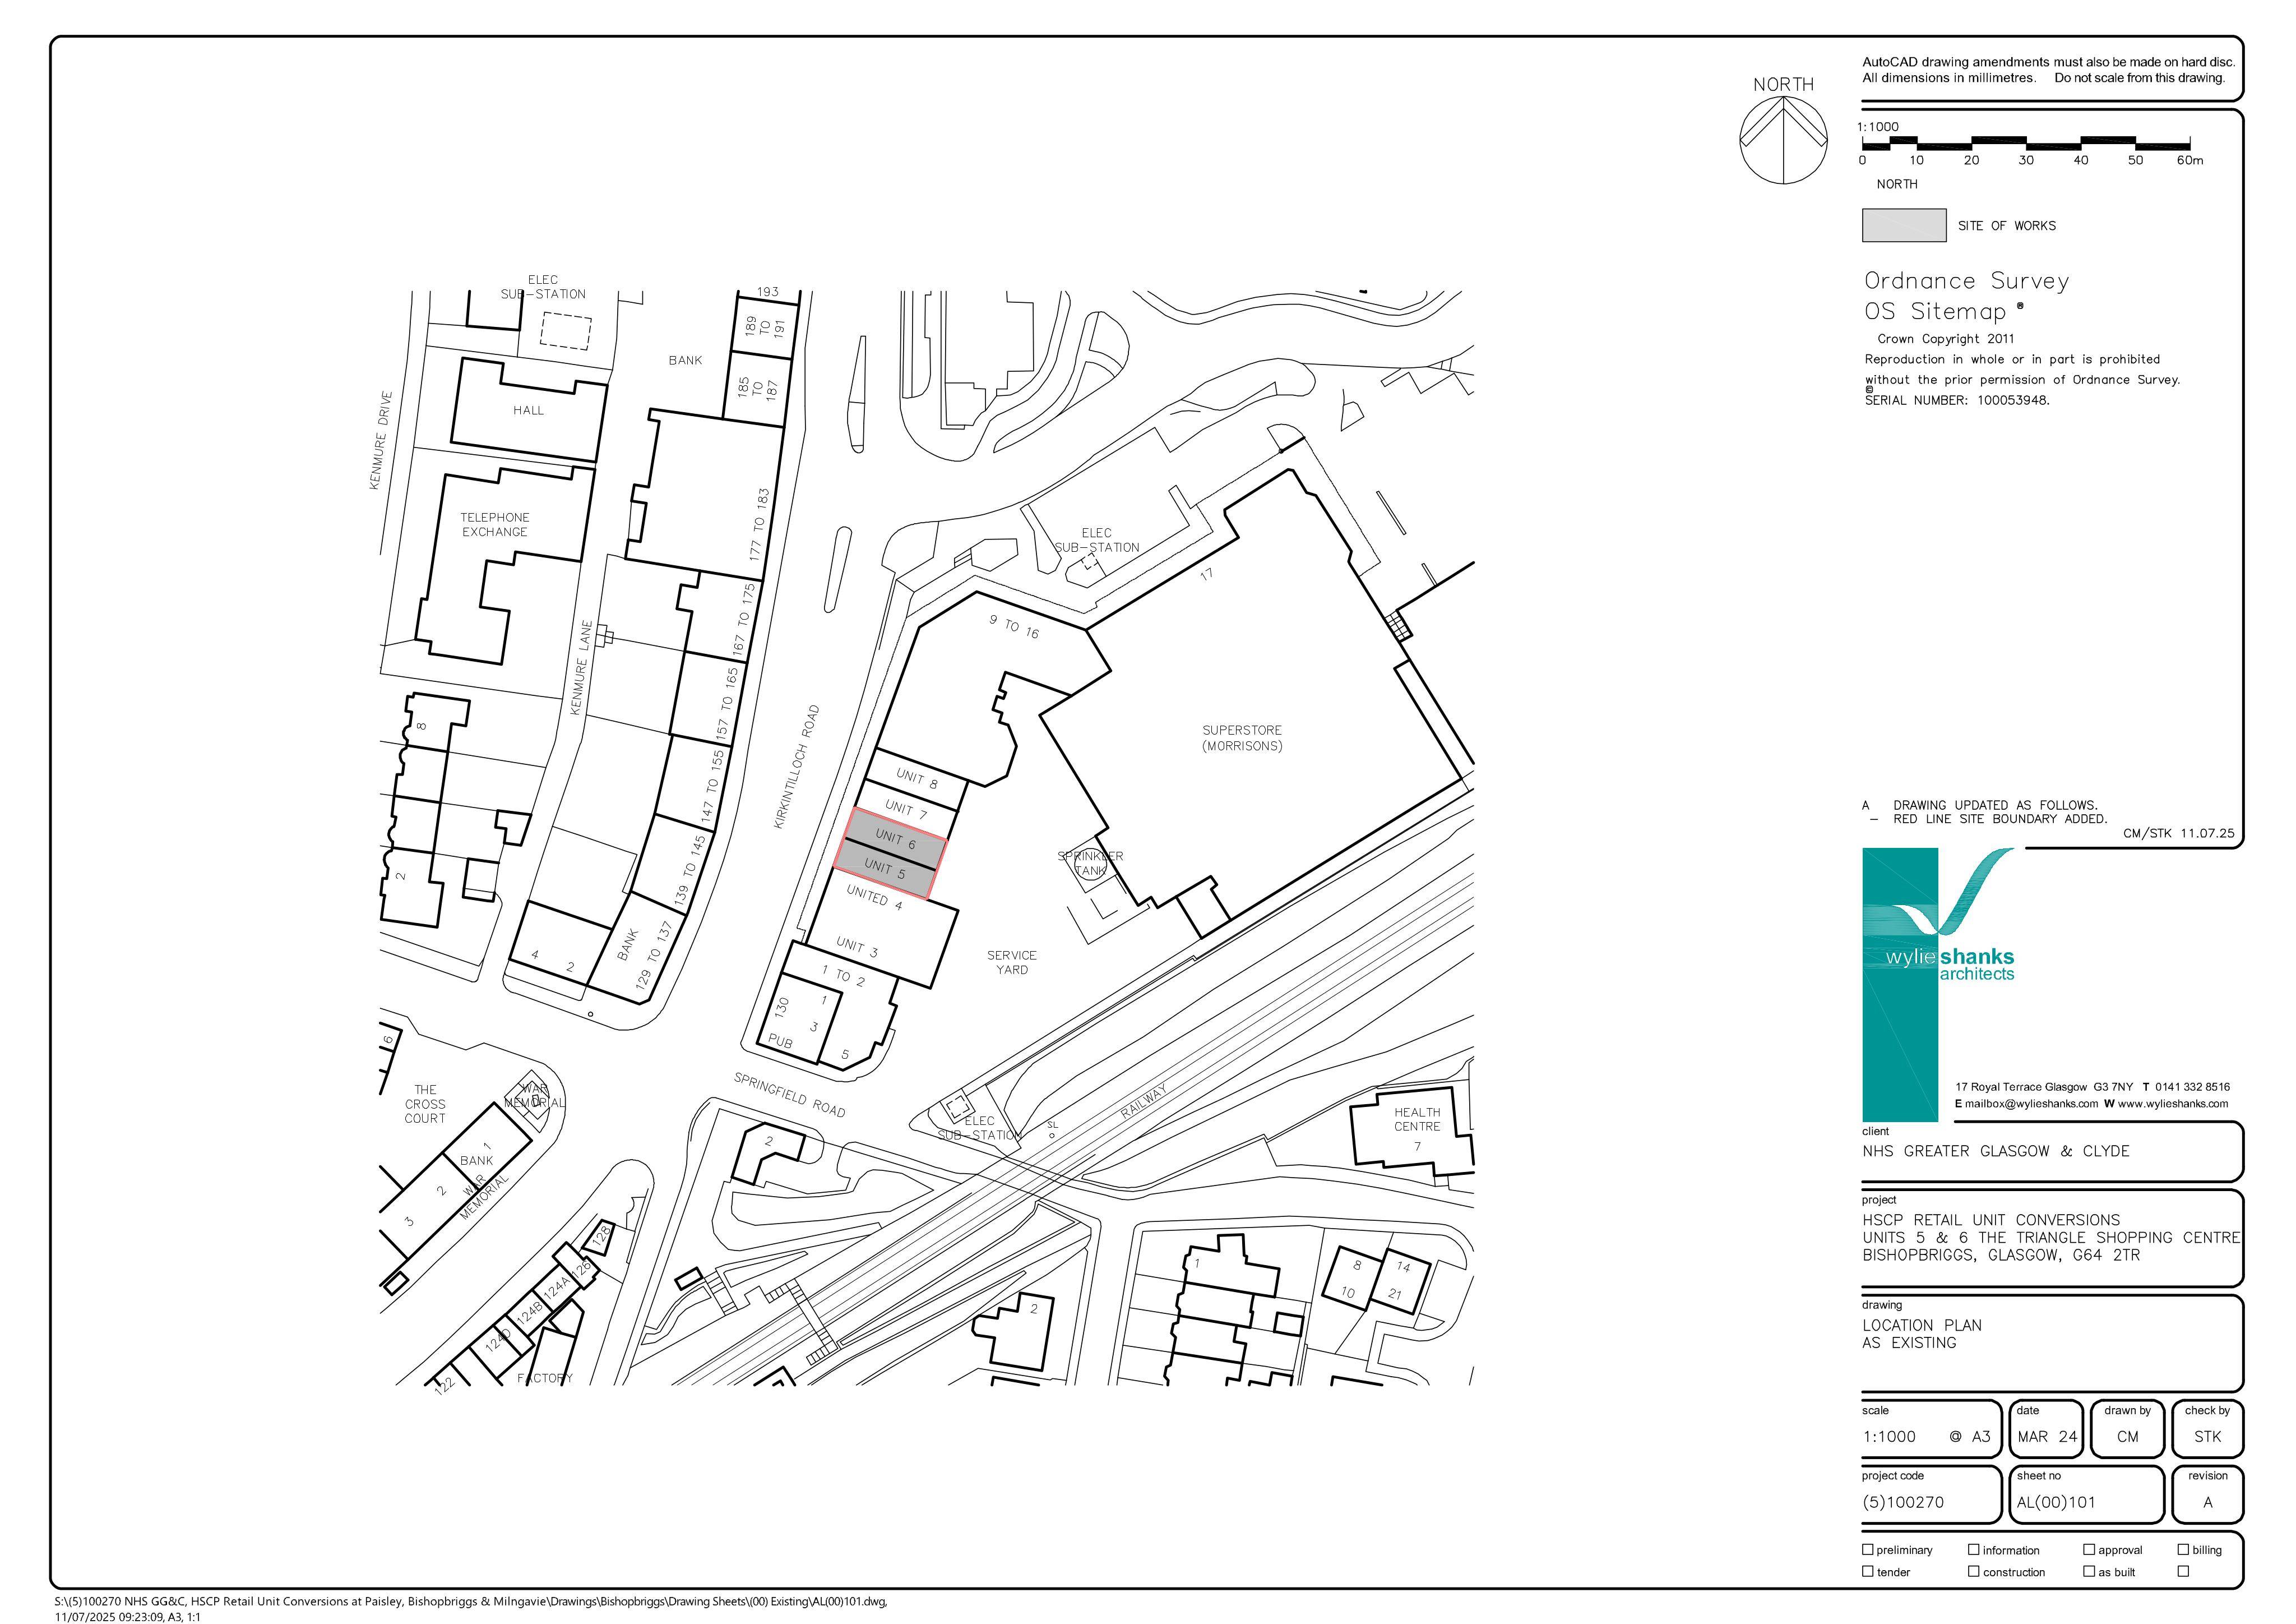The height and width of the screenshot is (1624, 2296).
Task: Click the SUPERSTORE (MORRISONS) label
Action: (1242, 737)
